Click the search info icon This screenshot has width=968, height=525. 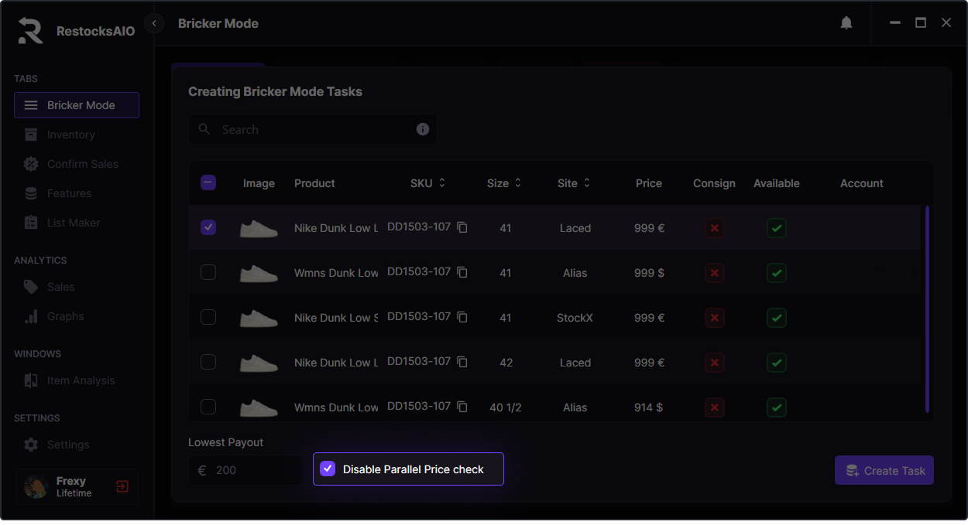point(423,129)
